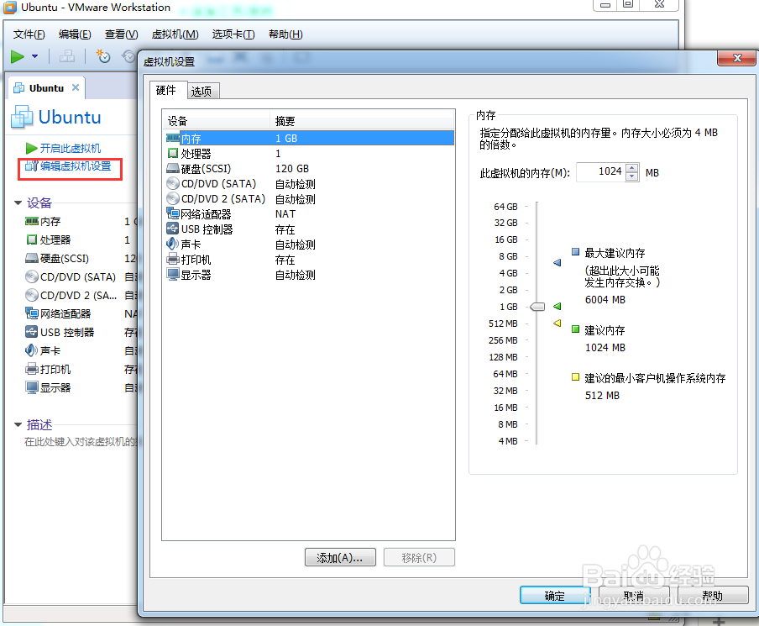Select the Ubuntu VM tab
The height and width of the screenshot is (626, 759).
coord(46,88)
